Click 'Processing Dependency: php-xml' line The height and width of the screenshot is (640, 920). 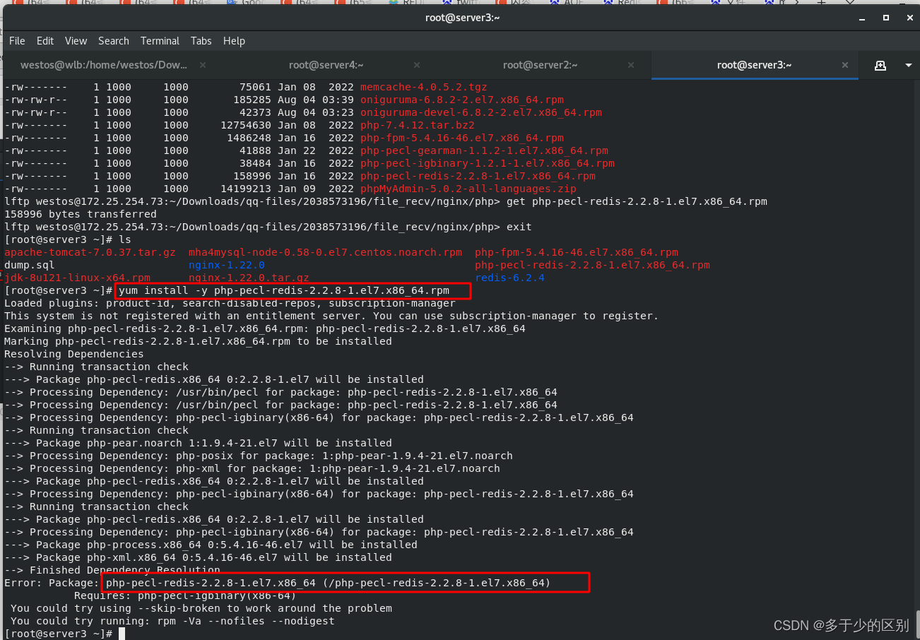tap(252, 468)
